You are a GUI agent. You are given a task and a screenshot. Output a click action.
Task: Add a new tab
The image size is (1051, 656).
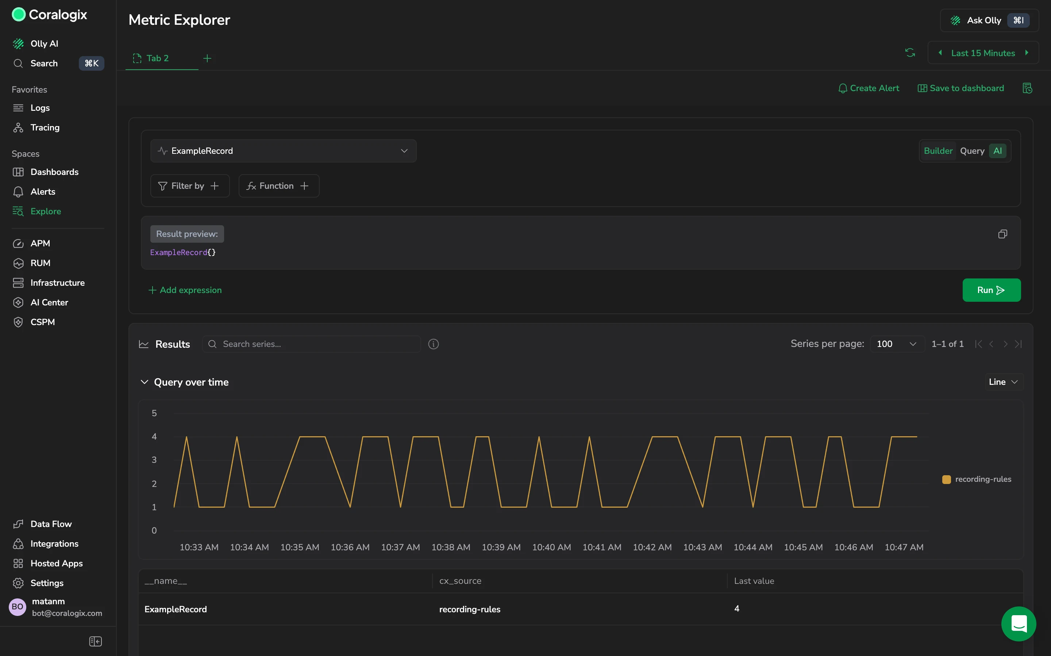tap(207, 58)
